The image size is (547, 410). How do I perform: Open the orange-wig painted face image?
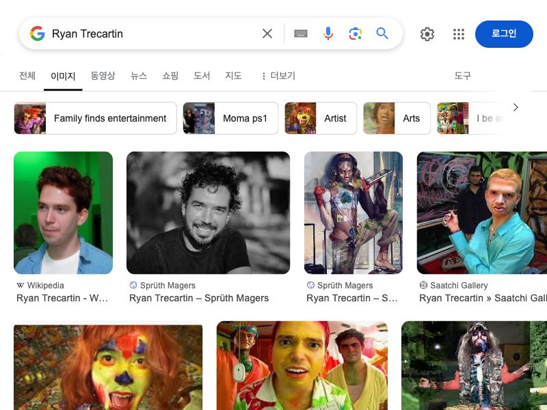point(108,367)
